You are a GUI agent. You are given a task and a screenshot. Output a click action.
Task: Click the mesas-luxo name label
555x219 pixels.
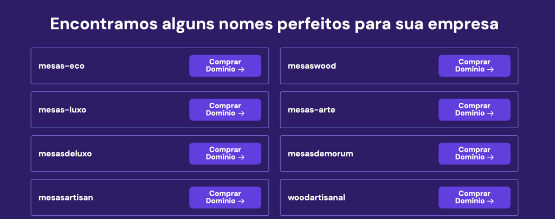62,110
